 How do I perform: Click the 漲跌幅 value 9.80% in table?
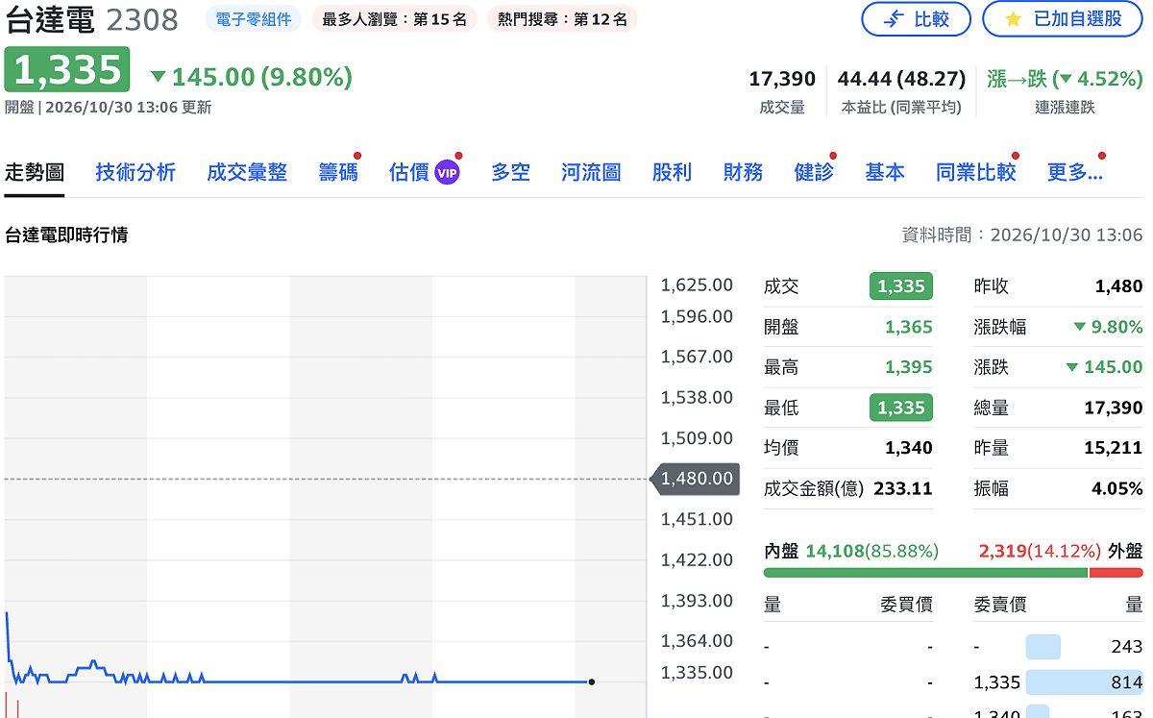[x=1108, y=327]
